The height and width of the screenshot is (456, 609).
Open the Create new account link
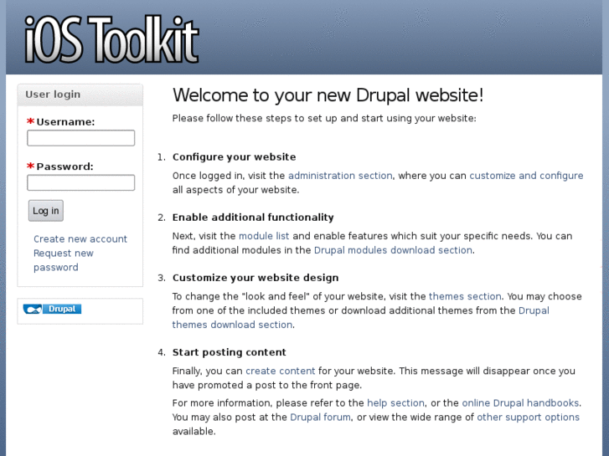[x=80, y=238]
